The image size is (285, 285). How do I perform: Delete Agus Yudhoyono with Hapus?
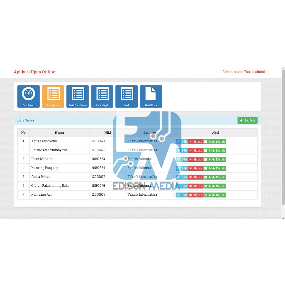point(195,142)
